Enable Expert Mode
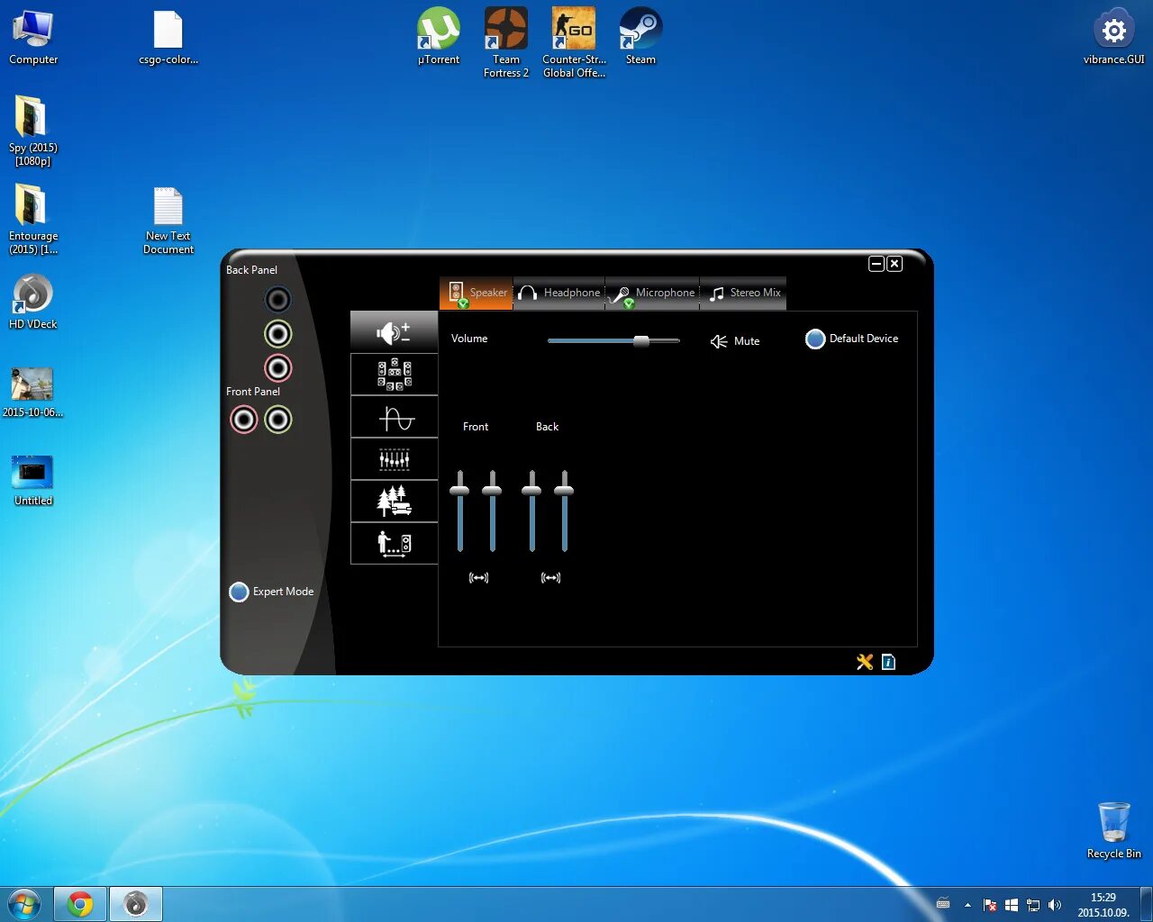 (x=271, y=592)
